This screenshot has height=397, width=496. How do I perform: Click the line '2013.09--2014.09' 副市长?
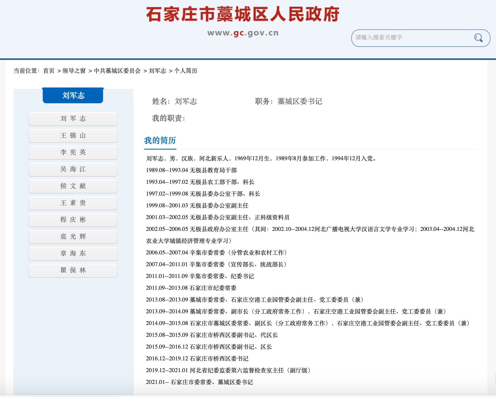pos(297,311)
